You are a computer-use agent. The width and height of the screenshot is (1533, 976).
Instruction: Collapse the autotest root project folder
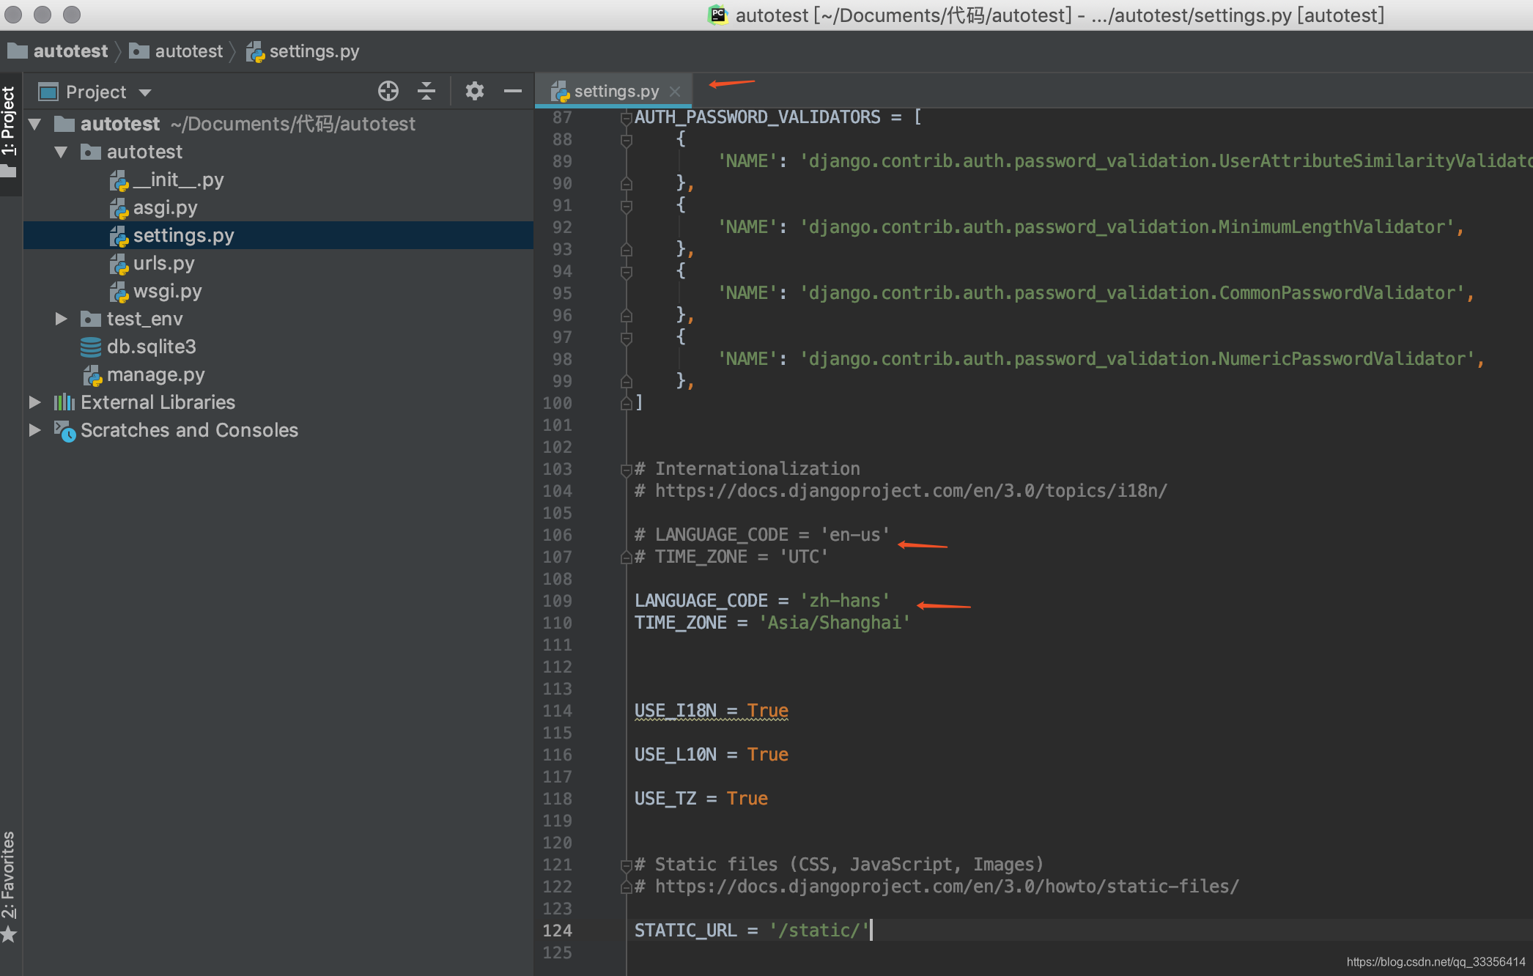pos(34,124)
